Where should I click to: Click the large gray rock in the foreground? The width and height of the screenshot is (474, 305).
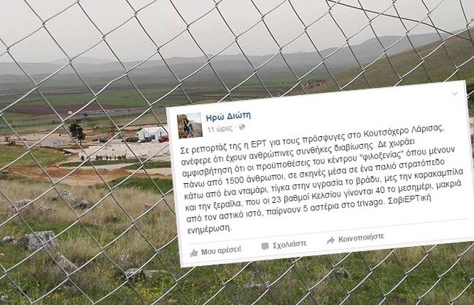point(38,240)
